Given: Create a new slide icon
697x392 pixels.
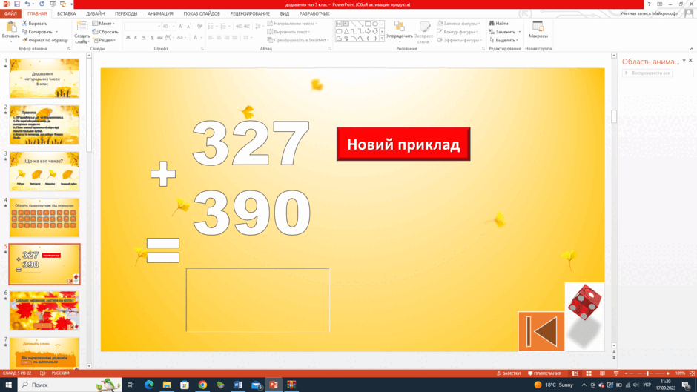Looking at the screenshot, I should 82,27.
